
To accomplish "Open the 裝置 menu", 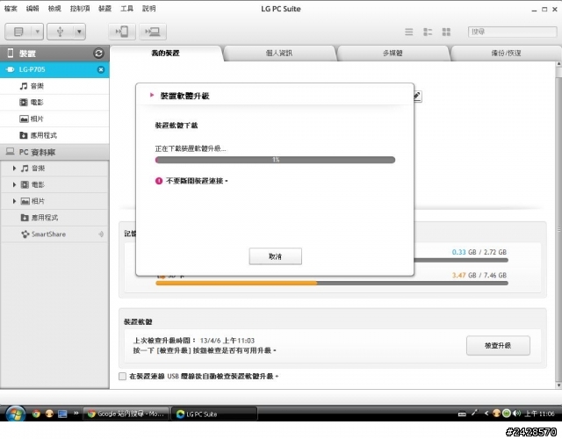I will pos(105,9).
